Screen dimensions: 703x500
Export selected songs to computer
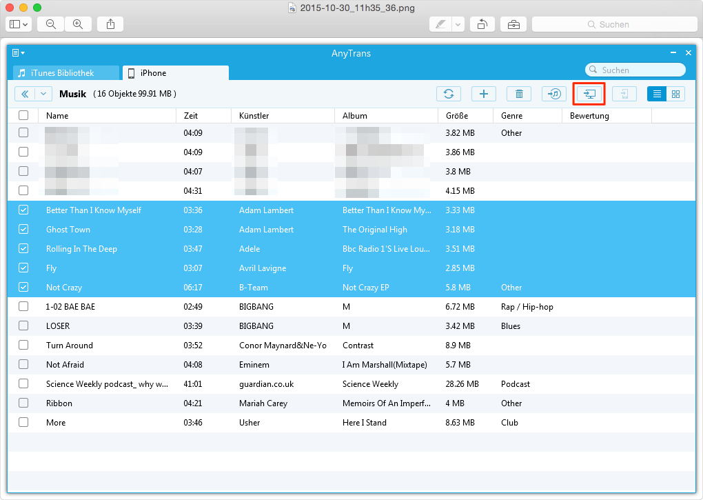click(589, 94)
